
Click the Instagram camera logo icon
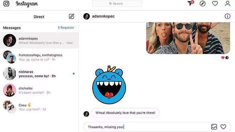tap(6, 3)
